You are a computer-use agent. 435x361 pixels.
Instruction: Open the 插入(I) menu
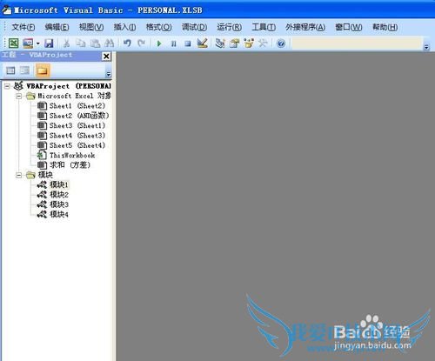[x=124, y=27]
